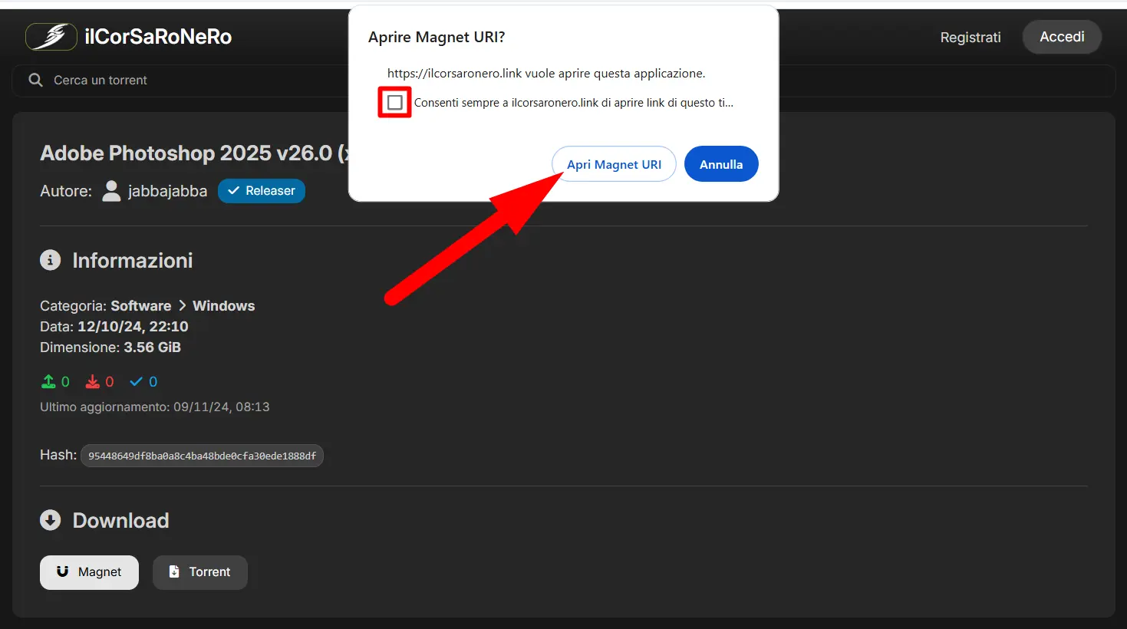Click the chevron between Software and Windows
Image resolution: width=1127 pixels, height=629 pixels.
[x=183, y=305]
